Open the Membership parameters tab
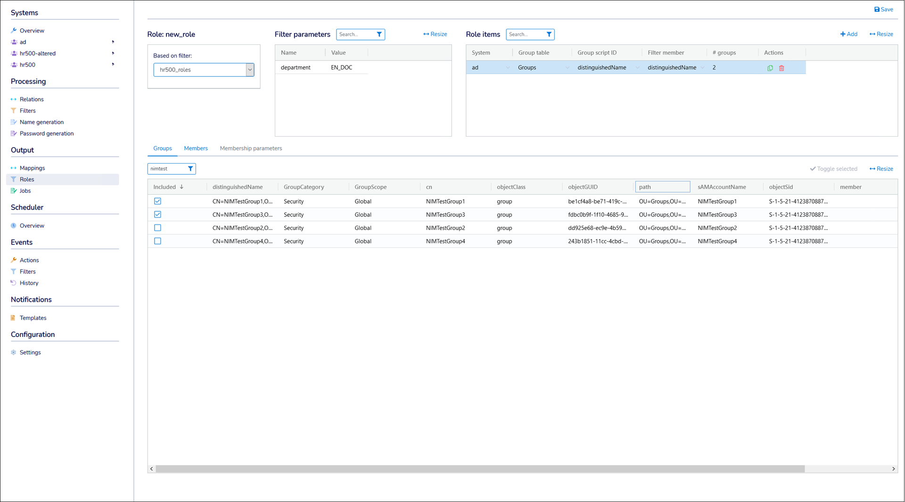This screenshot has width=905, height=502. point(251,148)
